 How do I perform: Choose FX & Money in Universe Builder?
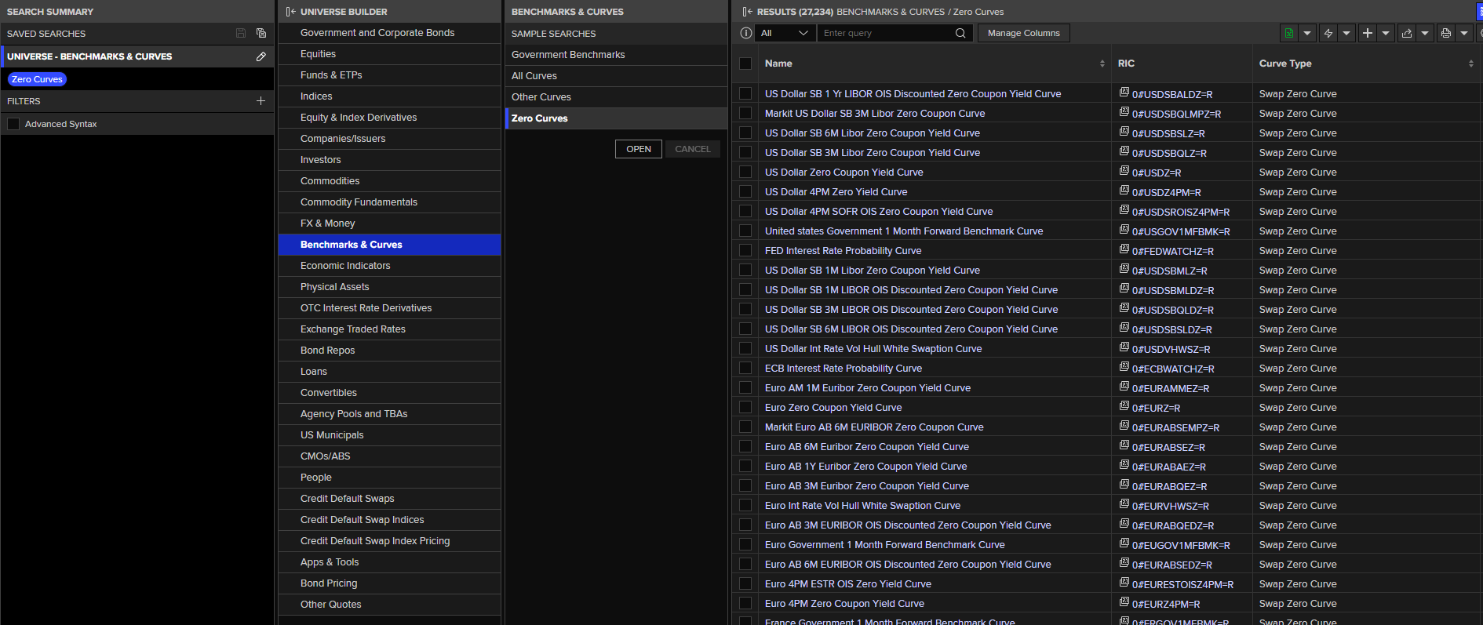click(389, 223)
